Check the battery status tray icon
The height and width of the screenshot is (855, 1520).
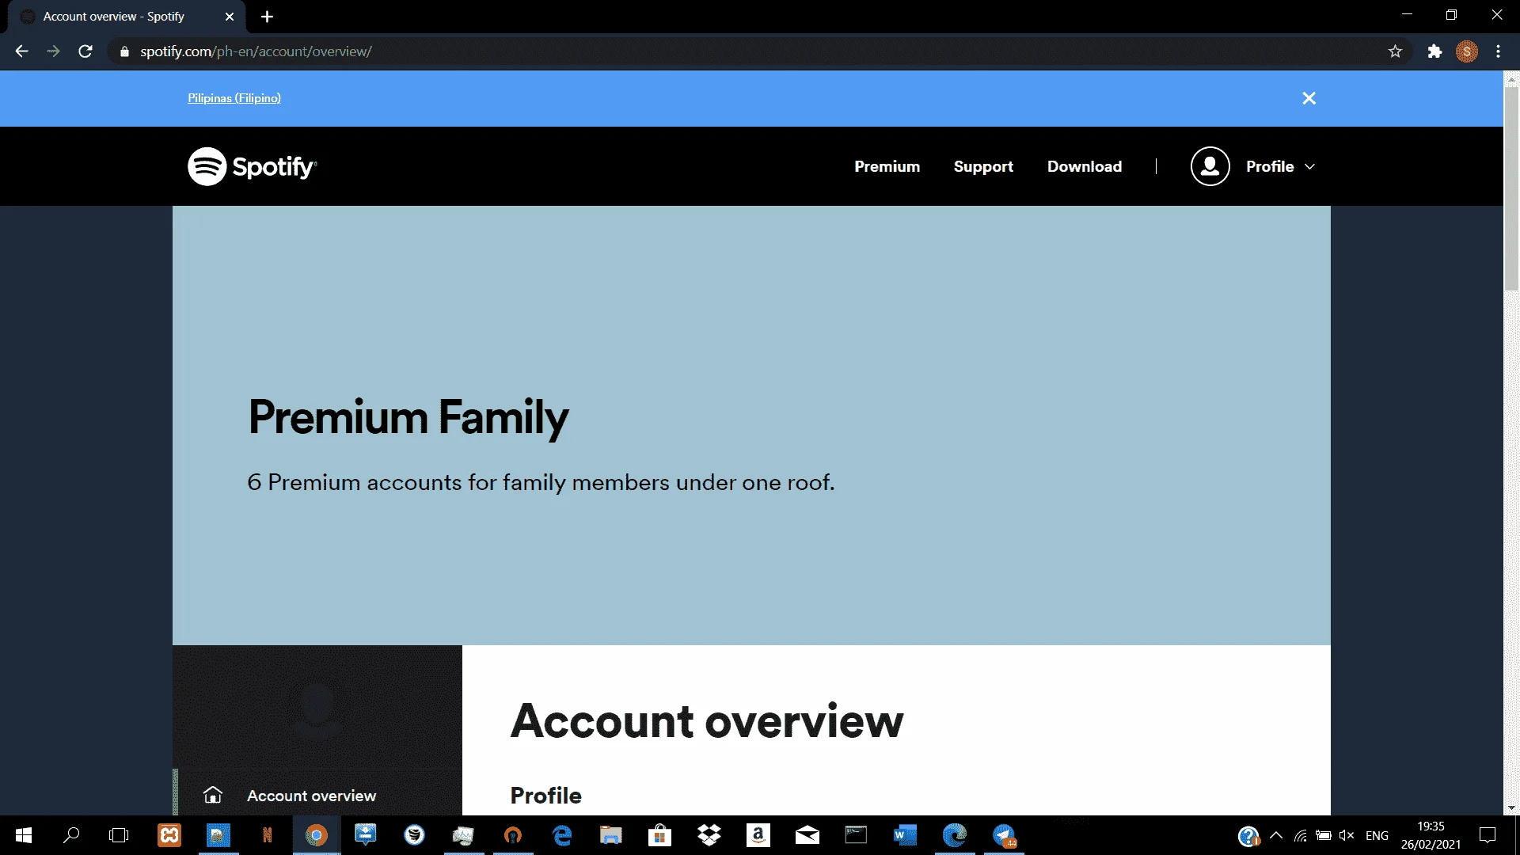pos(1324,835)
